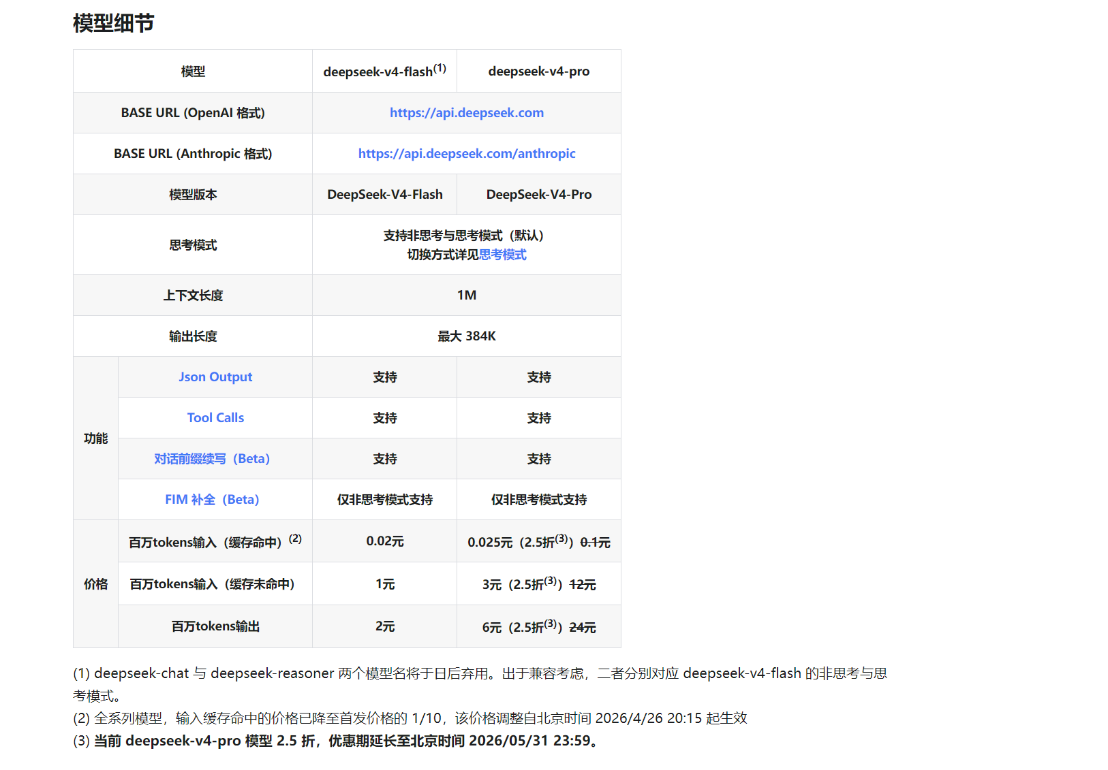Select the deepseek-v4-flash header cell
This screenshot has width=1108, height=770.
pyautogui.click(x=385, y=71)
